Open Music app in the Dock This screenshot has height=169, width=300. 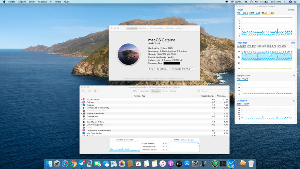163,164
